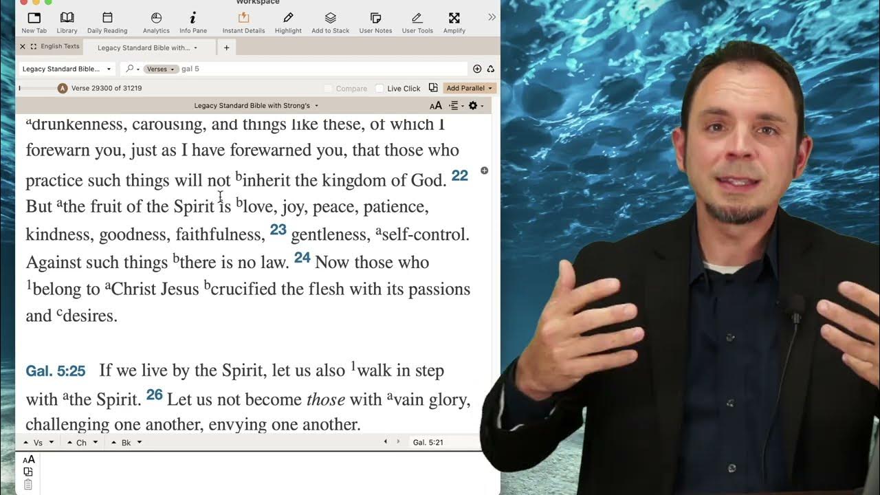Open Legacy Standard Bible tab dropdown arrow
The height and width of the screenshot is (495, 880).
click(x=195, y=48)
